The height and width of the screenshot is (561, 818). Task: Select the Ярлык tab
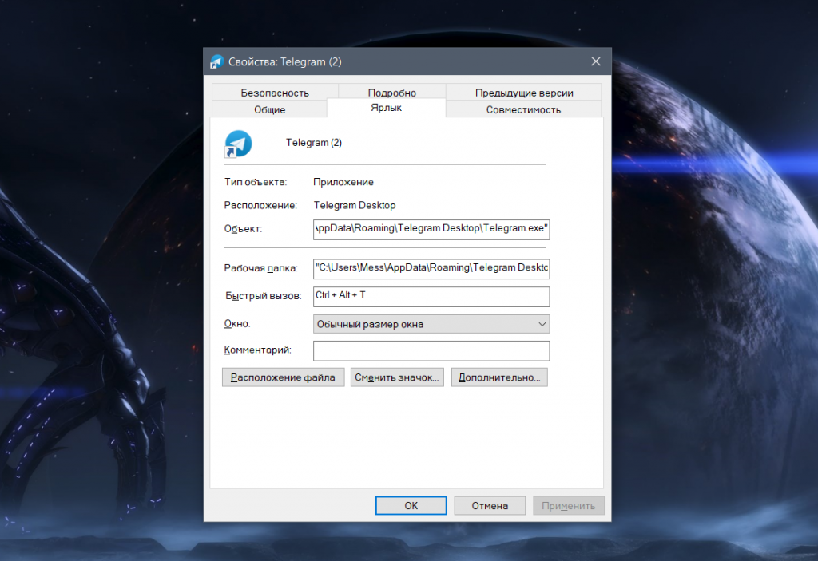pyautogui.click(x=386, y=108)
